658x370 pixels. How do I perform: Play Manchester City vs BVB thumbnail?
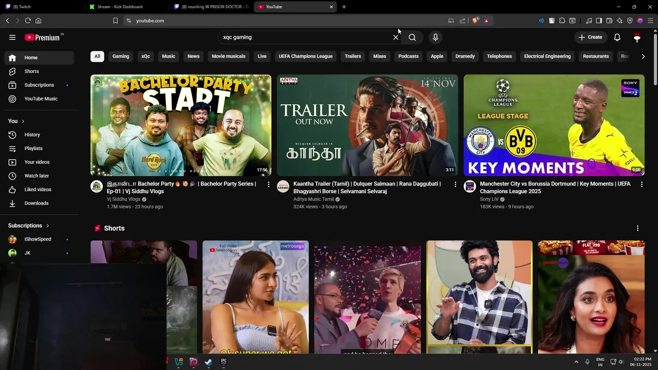[554, 125]
